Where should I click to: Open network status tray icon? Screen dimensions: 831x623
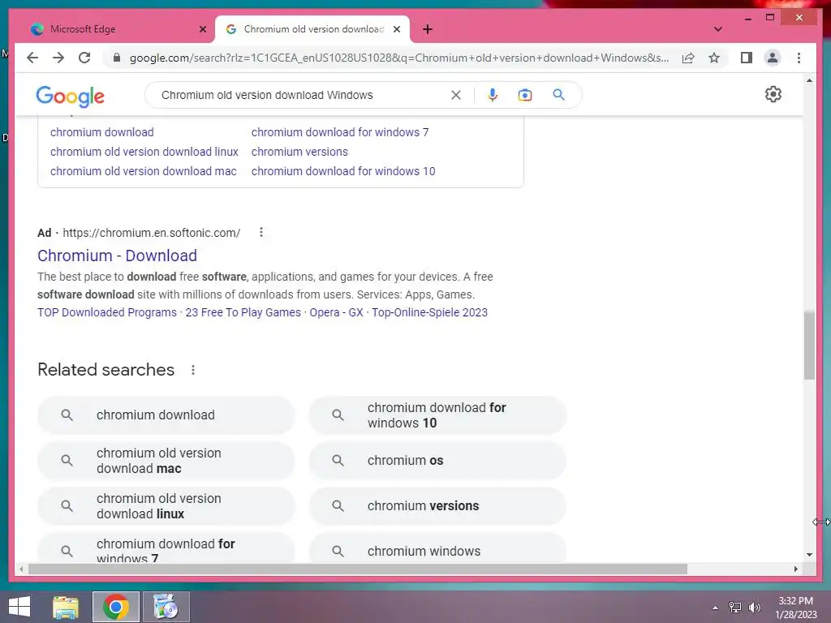(x=735, y=607)
